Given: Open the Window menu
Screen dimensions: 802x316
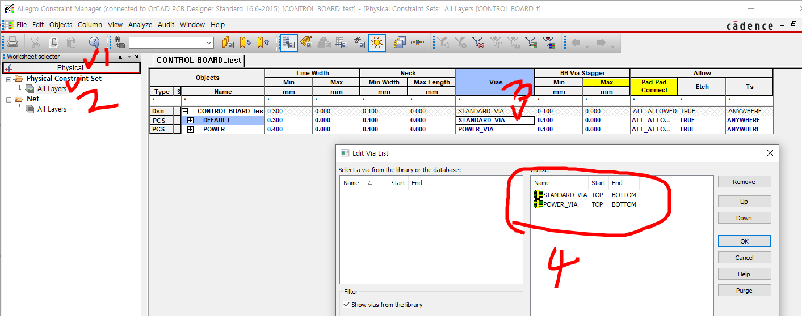Looking at the screenshot, I should (x=192, y=25).
